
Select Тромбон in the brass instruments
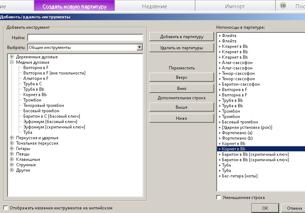pos(32,100)
